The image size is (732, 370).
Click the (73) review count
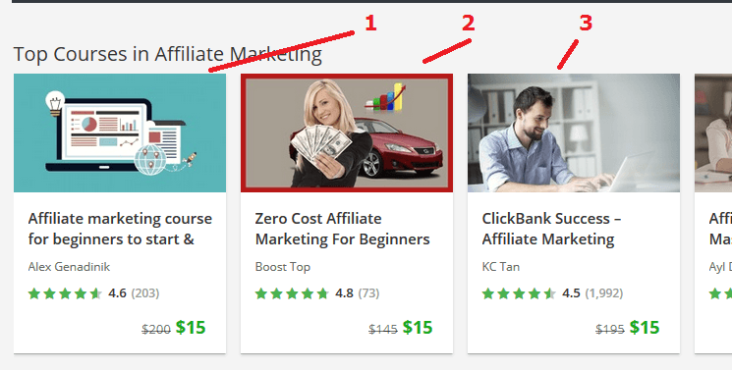[x=368, y=293]
